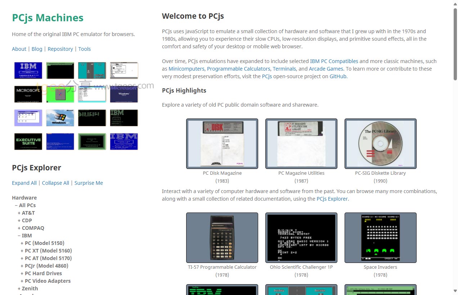The height and width of the screenshot is (295, 458).
Task: Click the Executive Suite screenshot thumbnail
Action: (28, 142)
